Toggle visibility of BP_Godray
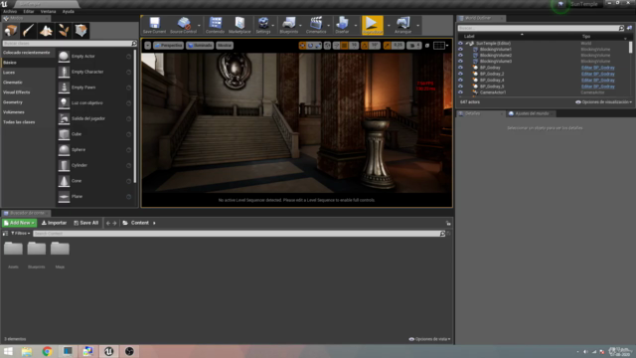 (x=460, y=68)
